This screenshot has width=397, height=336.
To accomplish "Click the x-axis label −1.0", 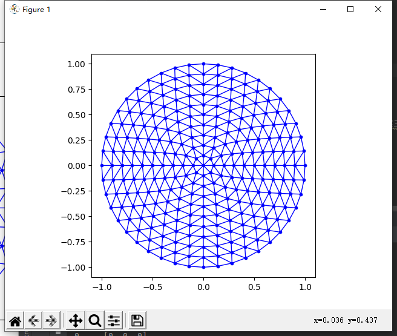I will (102, 287).
